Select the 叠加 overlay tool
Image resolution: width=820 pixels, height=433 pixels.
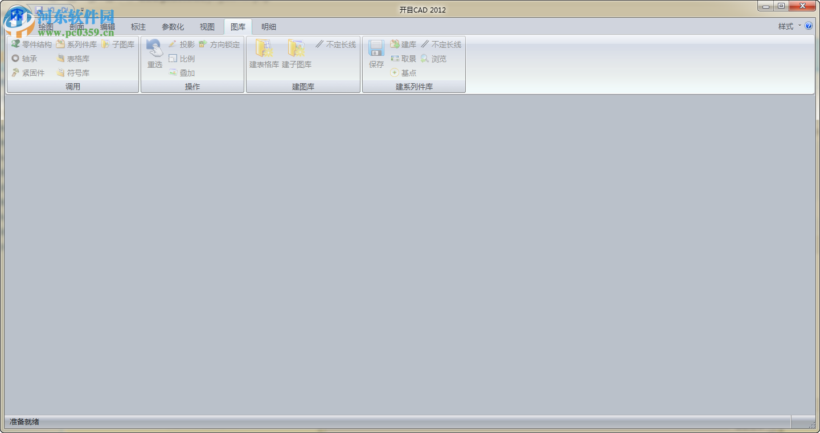point(182,73)
